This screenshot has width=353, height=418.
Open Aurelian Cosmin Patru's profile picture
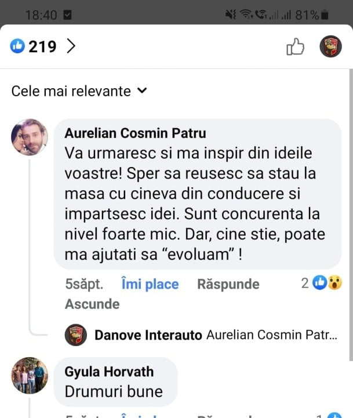[29, 137]
